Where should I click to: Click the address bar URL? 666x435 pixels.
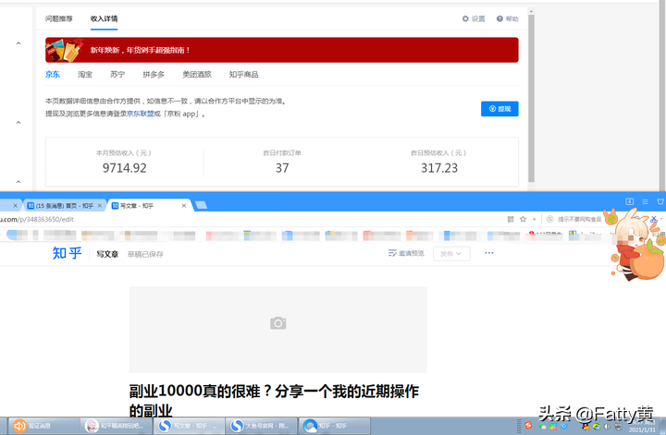pyautogui.click(x=37, y=219)
